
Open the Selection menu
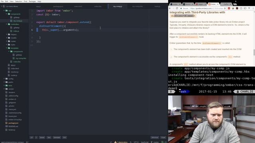[x=19, y=1]
